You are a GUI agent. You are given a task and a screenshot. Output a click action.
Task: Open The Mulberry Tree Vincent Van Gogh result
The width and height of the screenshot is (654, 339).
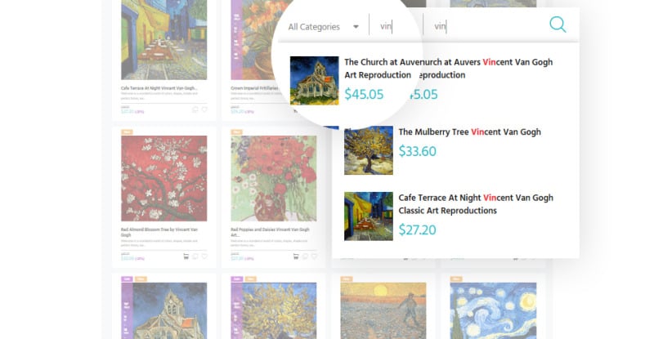click(x=469, y=132)
